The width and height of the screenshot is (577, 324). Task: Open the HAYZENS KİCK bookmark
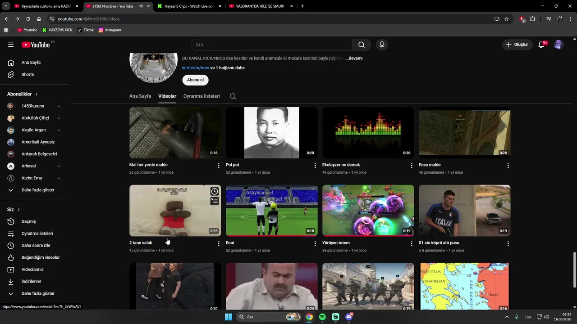[x=57, y=30]
